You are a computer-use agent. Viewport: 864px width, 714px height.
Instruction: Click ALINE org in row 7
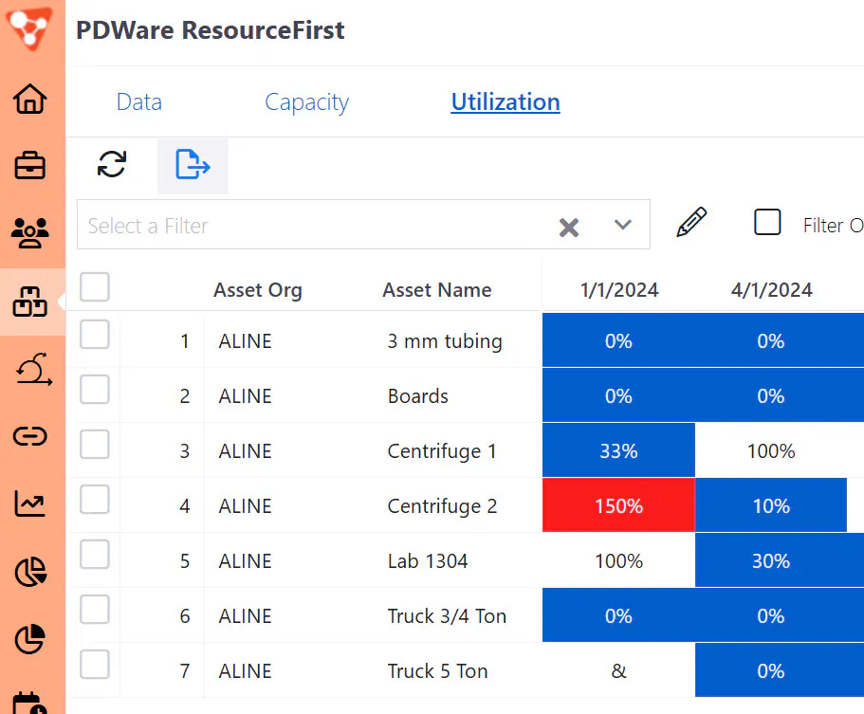coord(246,671)
